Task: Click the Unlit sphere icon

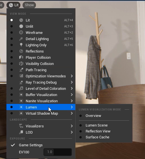Action: coord(21,26)
